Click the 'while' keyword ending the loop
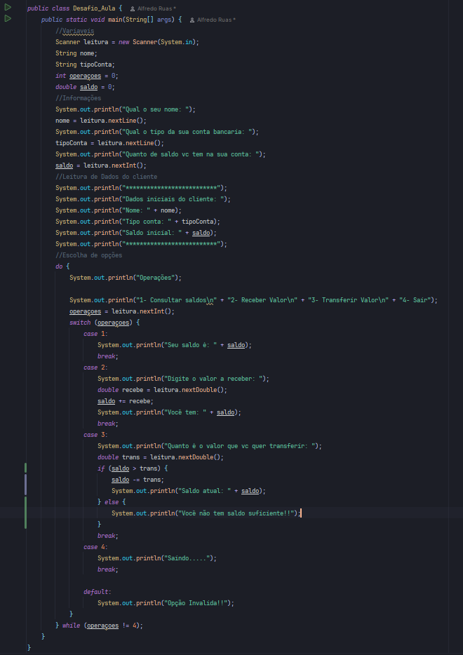Screen dimensions: 463x655 [x=72, y=625]
